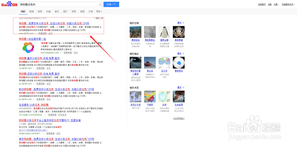Open 百度快照 for cq.nj630.com result
This screenshot has width=297, height=147.
click(40, 68)
